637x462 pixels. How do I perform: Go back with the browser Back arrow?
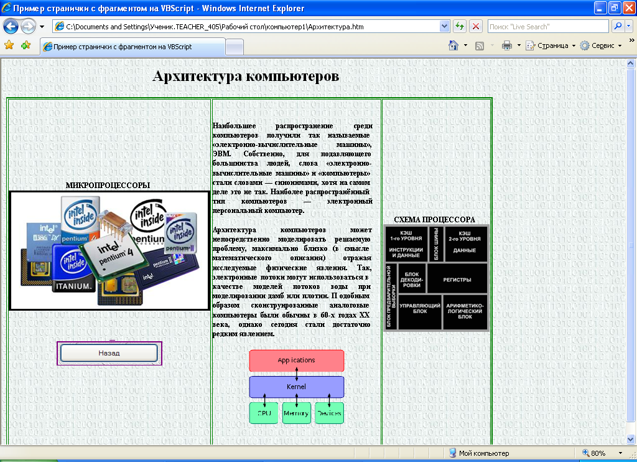(11, 27)
